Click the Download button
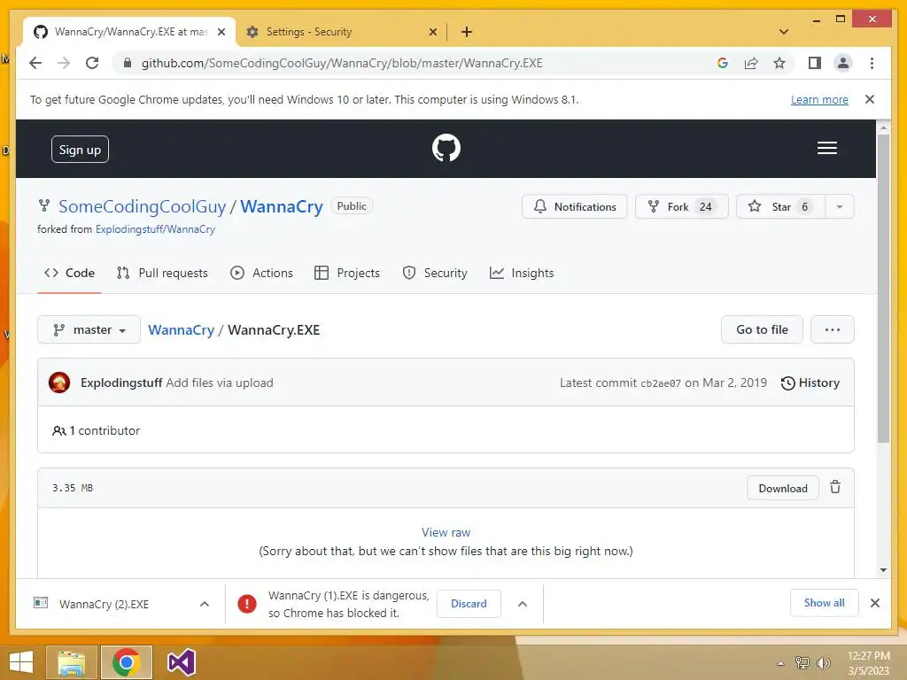This screenshot has height=680, width=907. tap(783, 488)
